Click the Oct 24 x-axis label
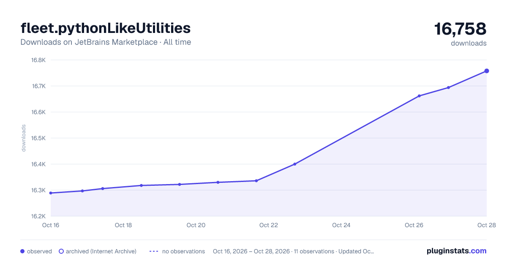 pyautogui.click(x=341, y=225)
